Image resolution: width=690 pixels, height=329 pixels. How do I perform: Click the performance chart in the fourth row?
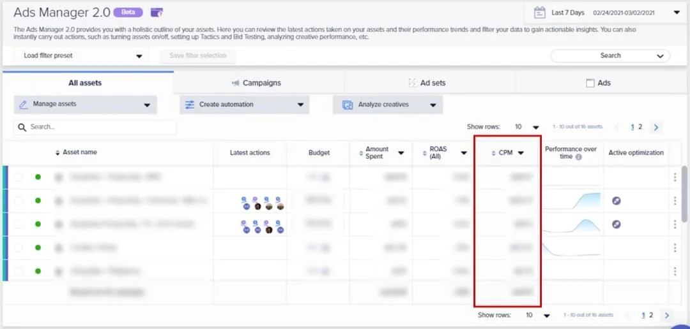[x=572, y=249]
